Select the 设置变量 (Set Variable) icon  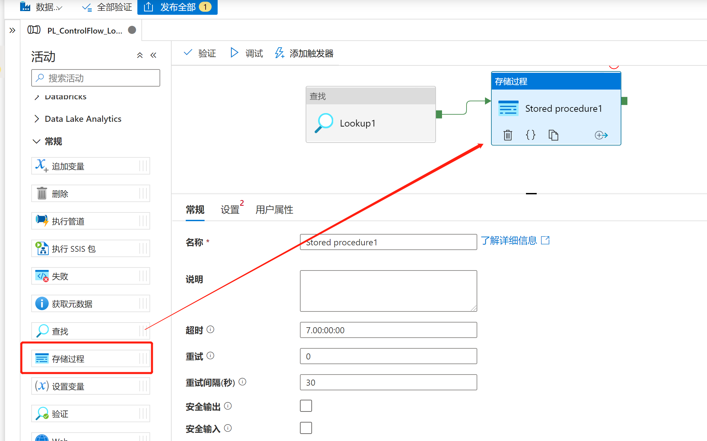pos(42,386)
